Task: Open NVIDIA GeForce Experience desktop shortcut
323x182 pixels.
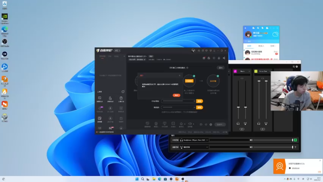Action: tap(4, 18)
